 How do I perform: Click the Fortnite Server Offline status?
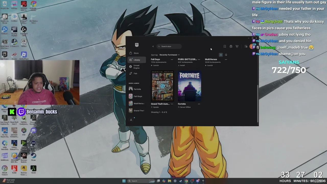pyautogui.click(x=184, y=107)
